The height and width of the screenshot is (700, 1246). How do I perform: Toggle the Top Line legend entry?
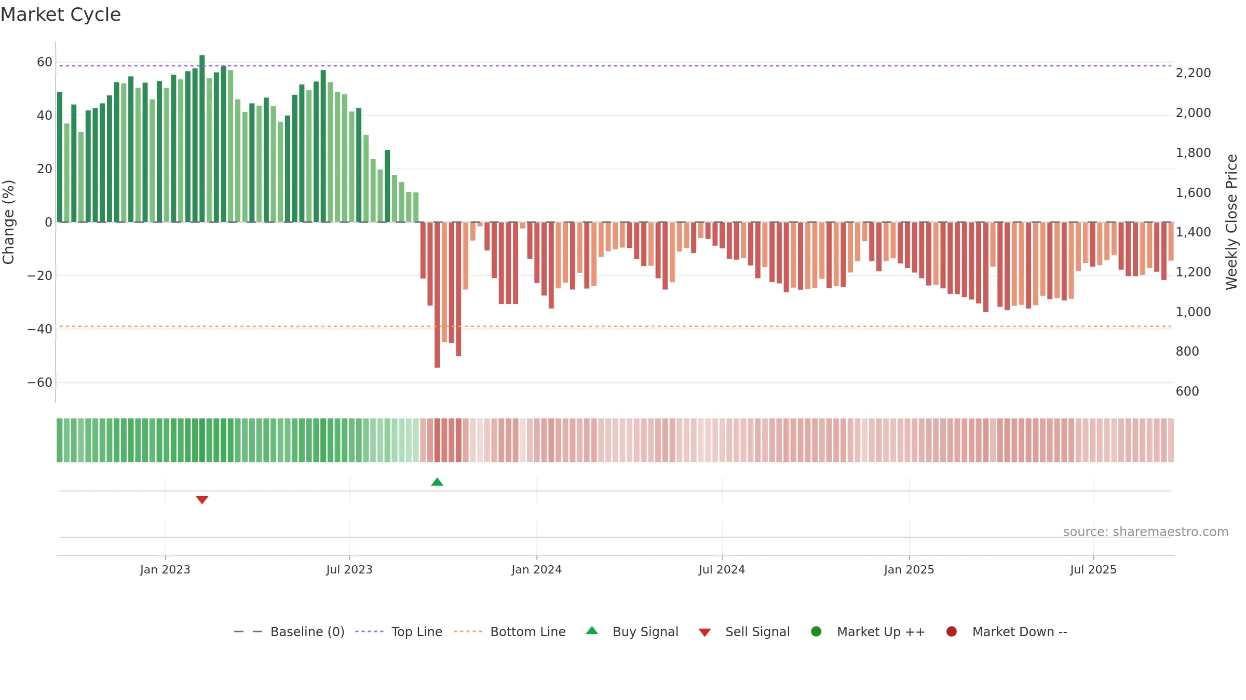pos(399,632)
